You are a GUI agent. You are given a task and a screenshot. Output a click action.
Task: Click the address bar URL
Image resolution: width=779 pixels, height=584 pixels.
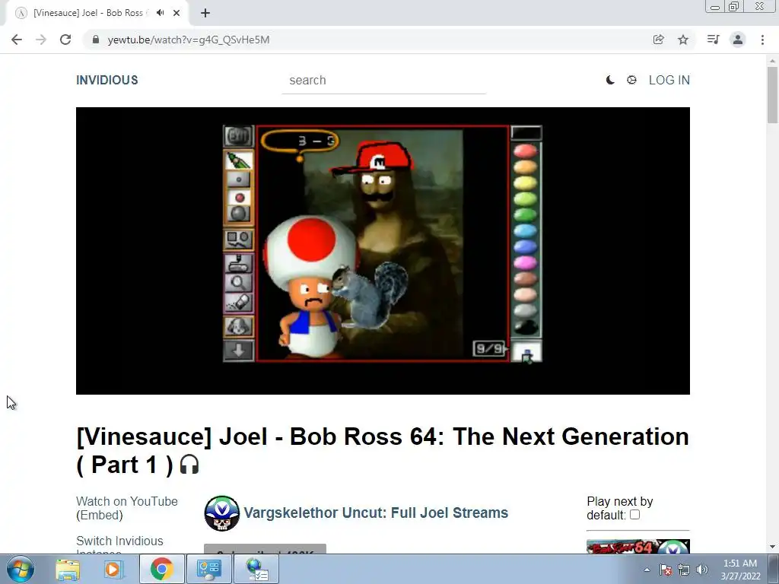pyautogui.click(x=189, y=40)
